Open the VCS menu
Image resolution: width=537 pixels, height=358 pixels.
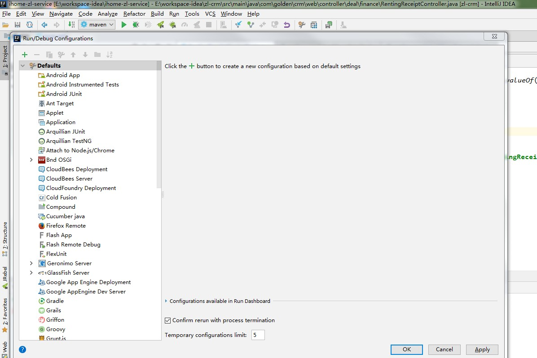click(x=210, y=13)
